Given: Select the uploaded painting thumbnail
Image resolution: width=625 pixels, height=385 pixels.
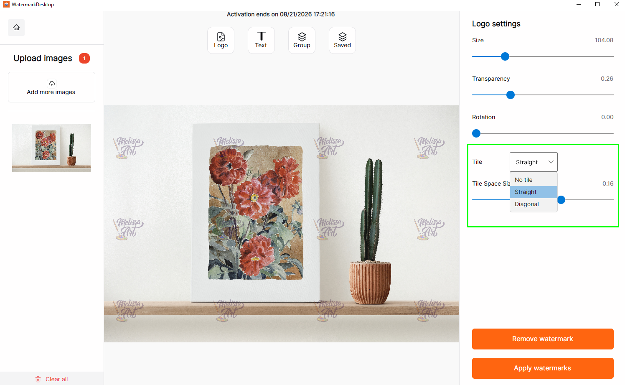Looking at the screenshot, I should [51, 148].
